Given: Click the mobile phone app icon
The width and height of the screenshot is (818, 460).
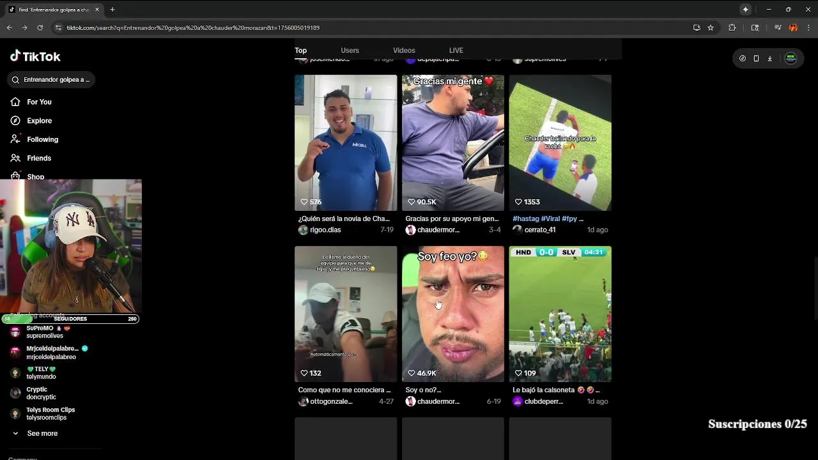Looking at the screenshot, I should (x=756, y=58).
